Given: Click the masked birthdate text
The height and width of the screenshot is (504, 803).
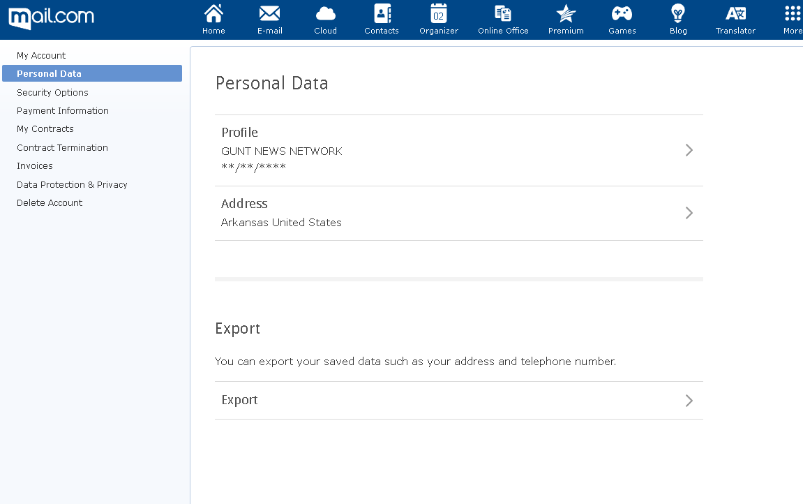Looking at the screenshot, I should (253, 166).
